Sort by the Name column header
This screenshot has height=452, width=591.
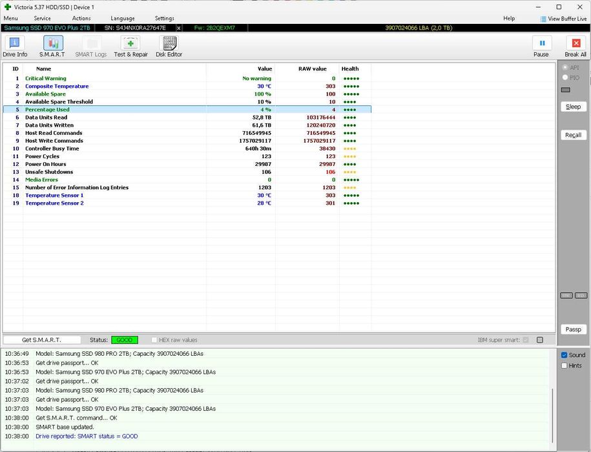tap(43, 68)
